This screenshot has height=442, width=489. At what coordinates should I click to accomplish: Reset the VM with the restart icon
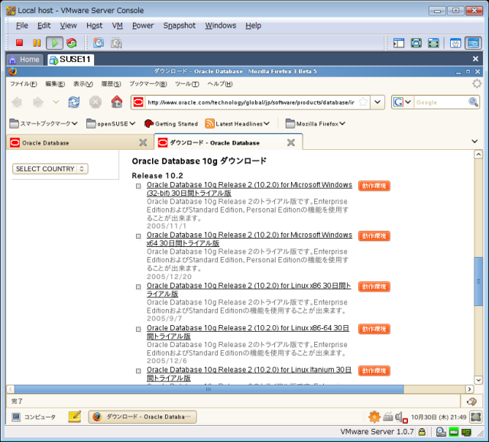pyautogui.click(x=72, y=43)
